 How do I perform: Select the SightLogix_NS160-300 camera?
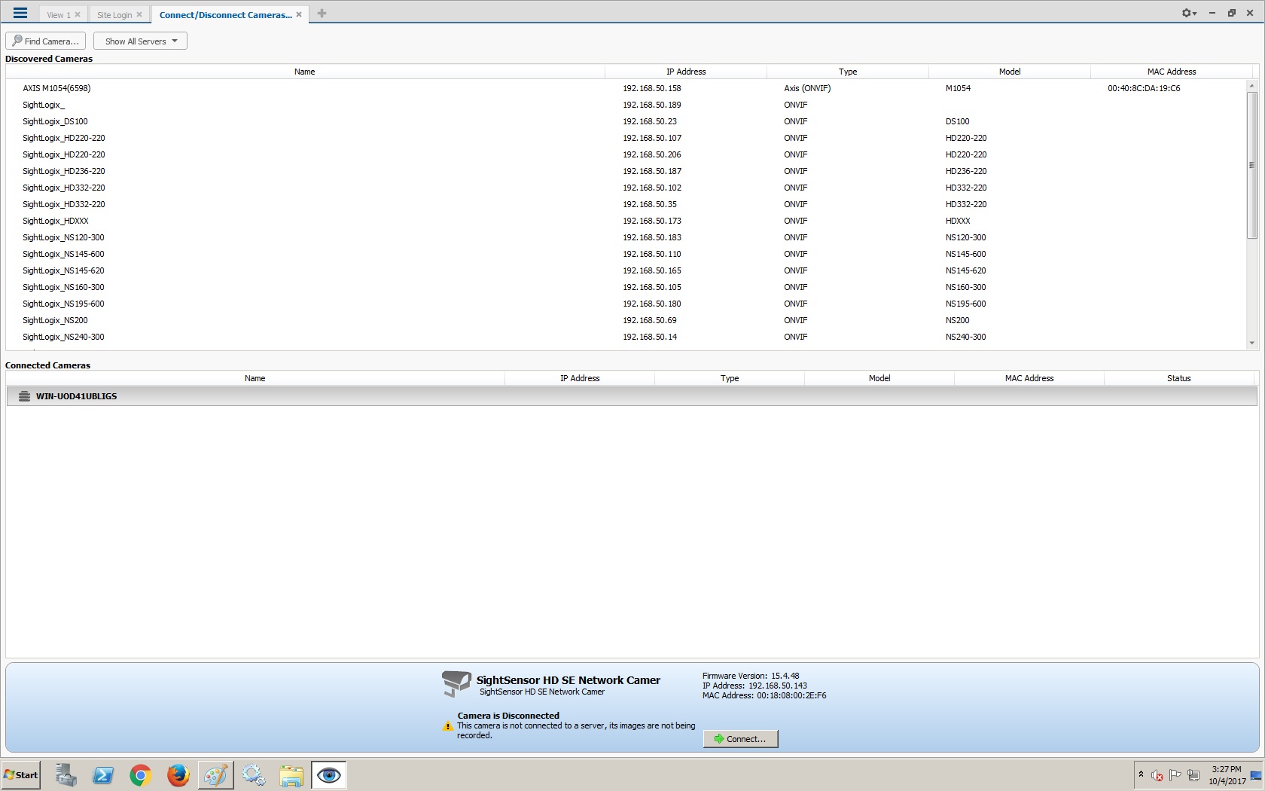(x=626, y=287)
